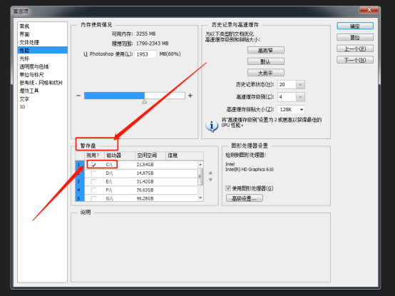This screenshot has height=296, width=395.
Task: Toggle the 使用图形处理器(G) checkbox
Action: [x=228, y=188]
